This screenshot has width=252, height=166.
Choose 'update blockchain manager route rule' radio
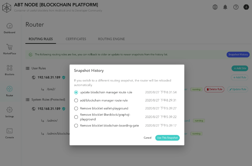pyautogui.click(x=76, y=92)
